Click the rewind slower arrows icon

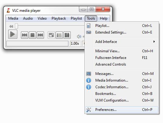(11, 26)
